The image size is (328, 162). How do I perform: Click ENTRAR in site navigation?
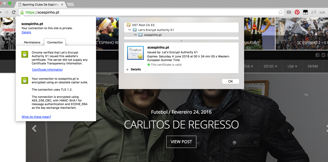click(x=313, y=66)
